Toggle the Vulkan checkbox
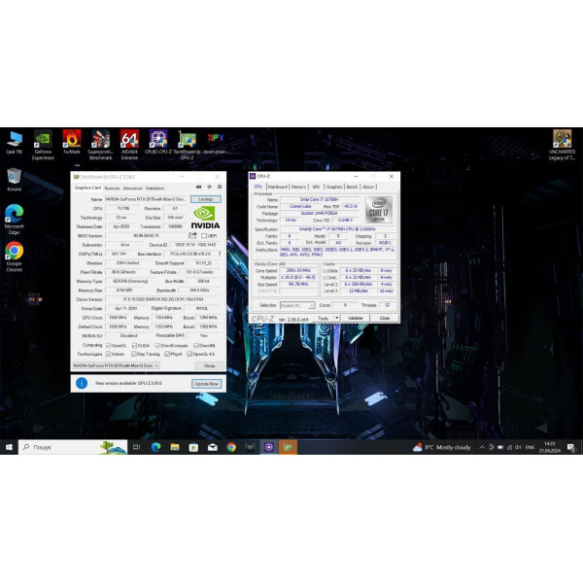The image size is (583, 583). coord(109,354)
